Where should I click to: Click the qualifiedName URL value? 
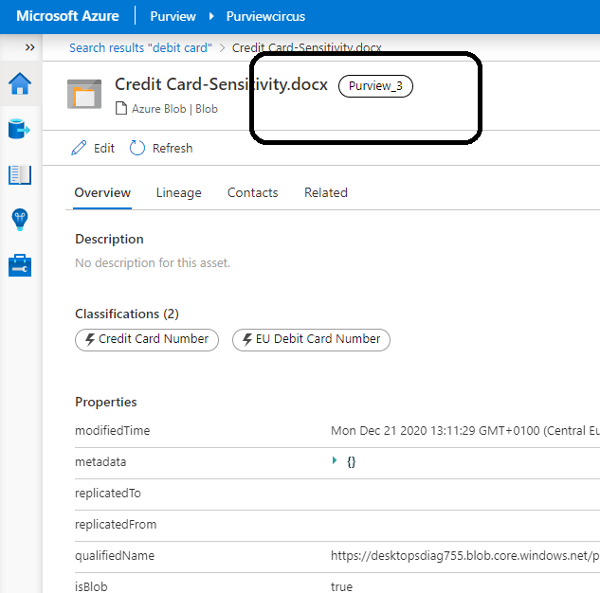(x=464, y=556)
